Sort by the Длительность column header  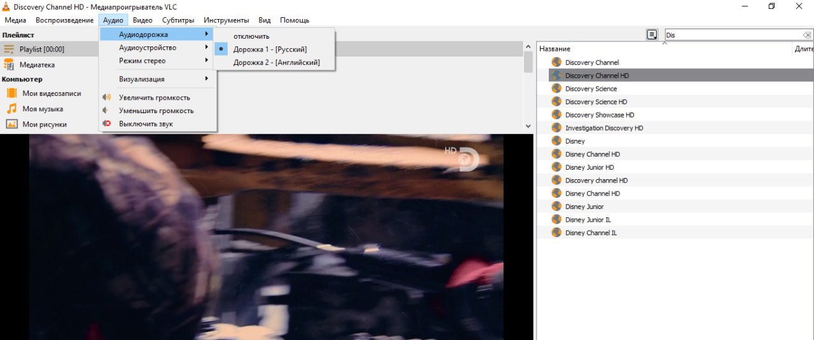pos(804,49)
